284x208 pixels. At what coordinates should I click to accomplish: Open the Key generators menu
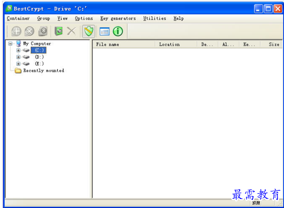[118, 18]
